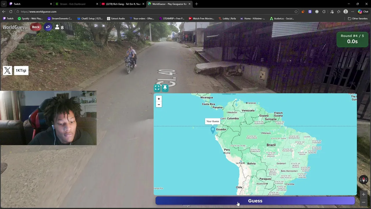The height and width of the screenshot is (209, 371).
Task: Switch to Stream - Kick Dashboard tab
Action: point(76,4)
